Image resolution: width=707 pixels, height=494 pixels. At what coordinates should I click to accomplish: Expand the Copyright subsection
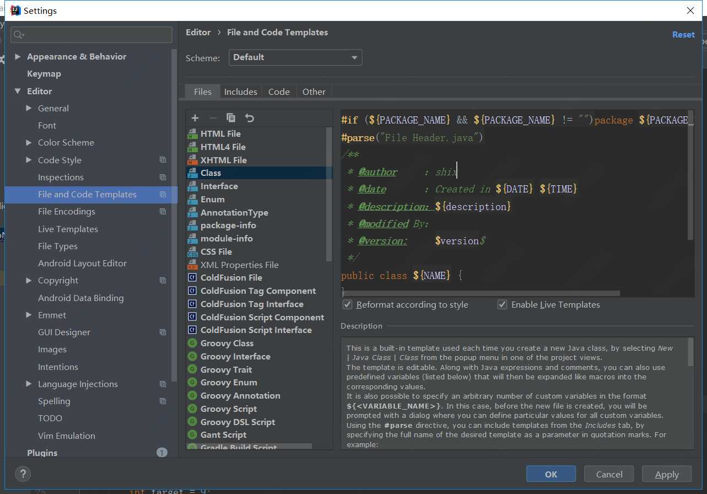point(29,281)
